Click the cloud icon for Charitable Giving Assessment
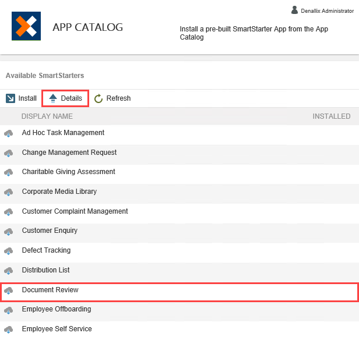 [9, 172]
